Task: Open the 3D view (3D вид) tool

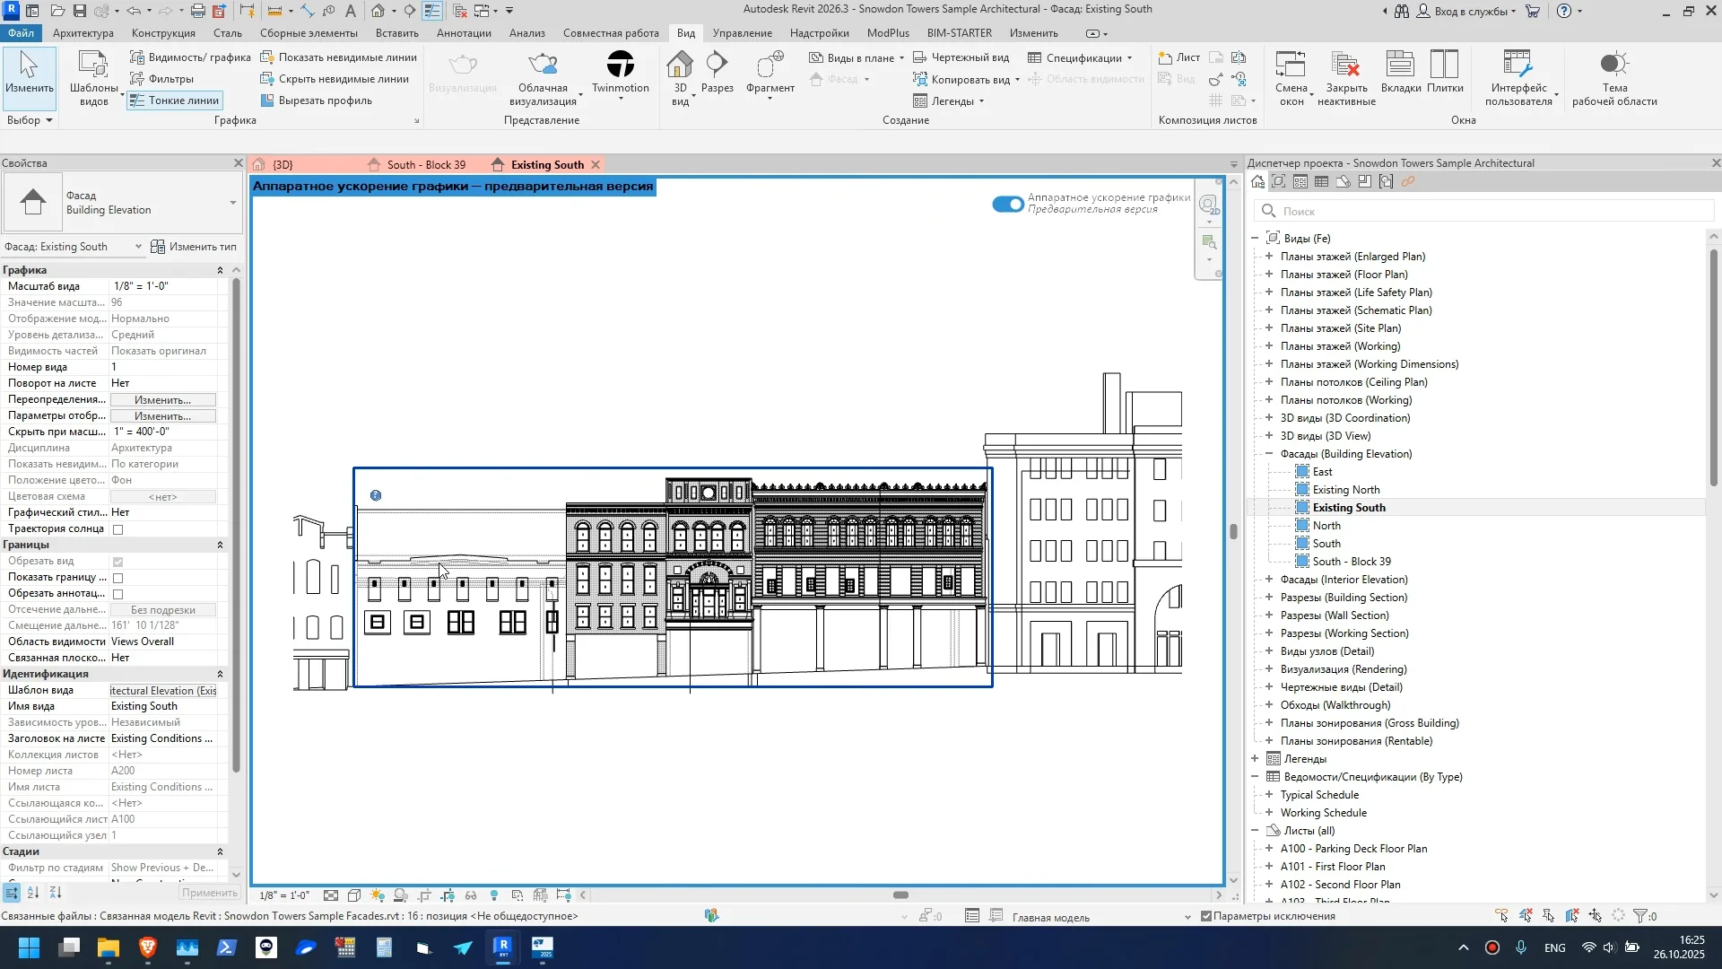Action: [680, 78]
